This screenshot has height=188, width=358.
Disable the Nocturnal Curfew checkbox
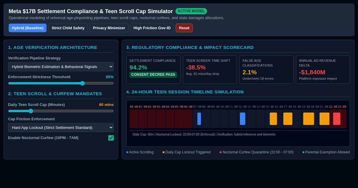coord(111,138)
